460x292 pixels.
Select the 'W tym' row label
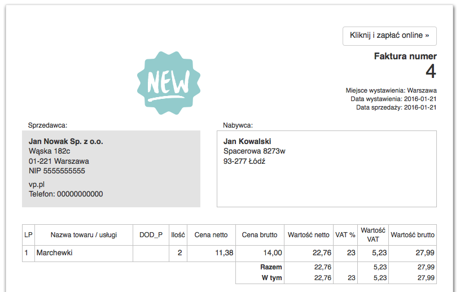(271, 278)
